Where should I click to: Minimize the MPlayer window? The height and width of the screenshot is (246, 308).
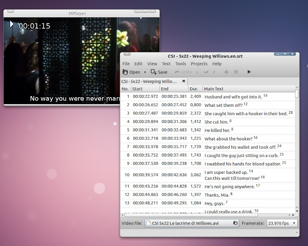pos(138,11)
